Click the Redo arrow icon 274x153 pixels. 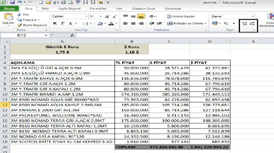point(30,2)
